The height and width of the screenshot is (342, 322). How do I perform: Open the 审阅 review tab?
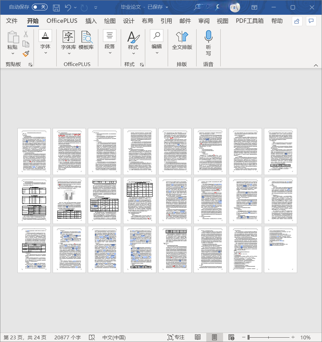coord(204,21)
